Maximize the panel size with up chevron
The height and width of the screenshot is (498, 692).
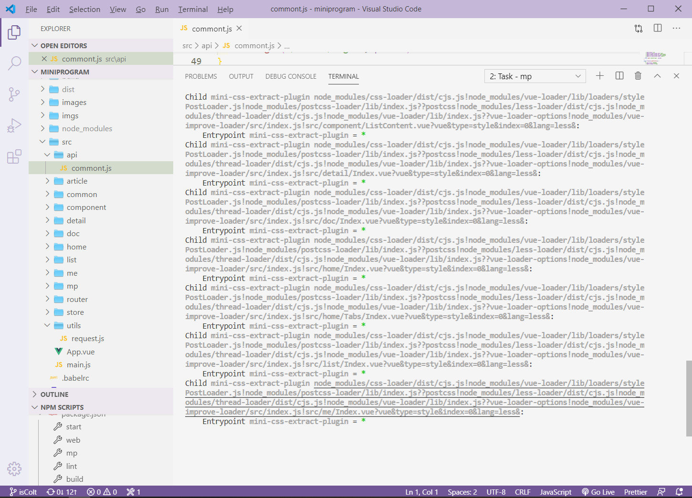tap(657, 76)
